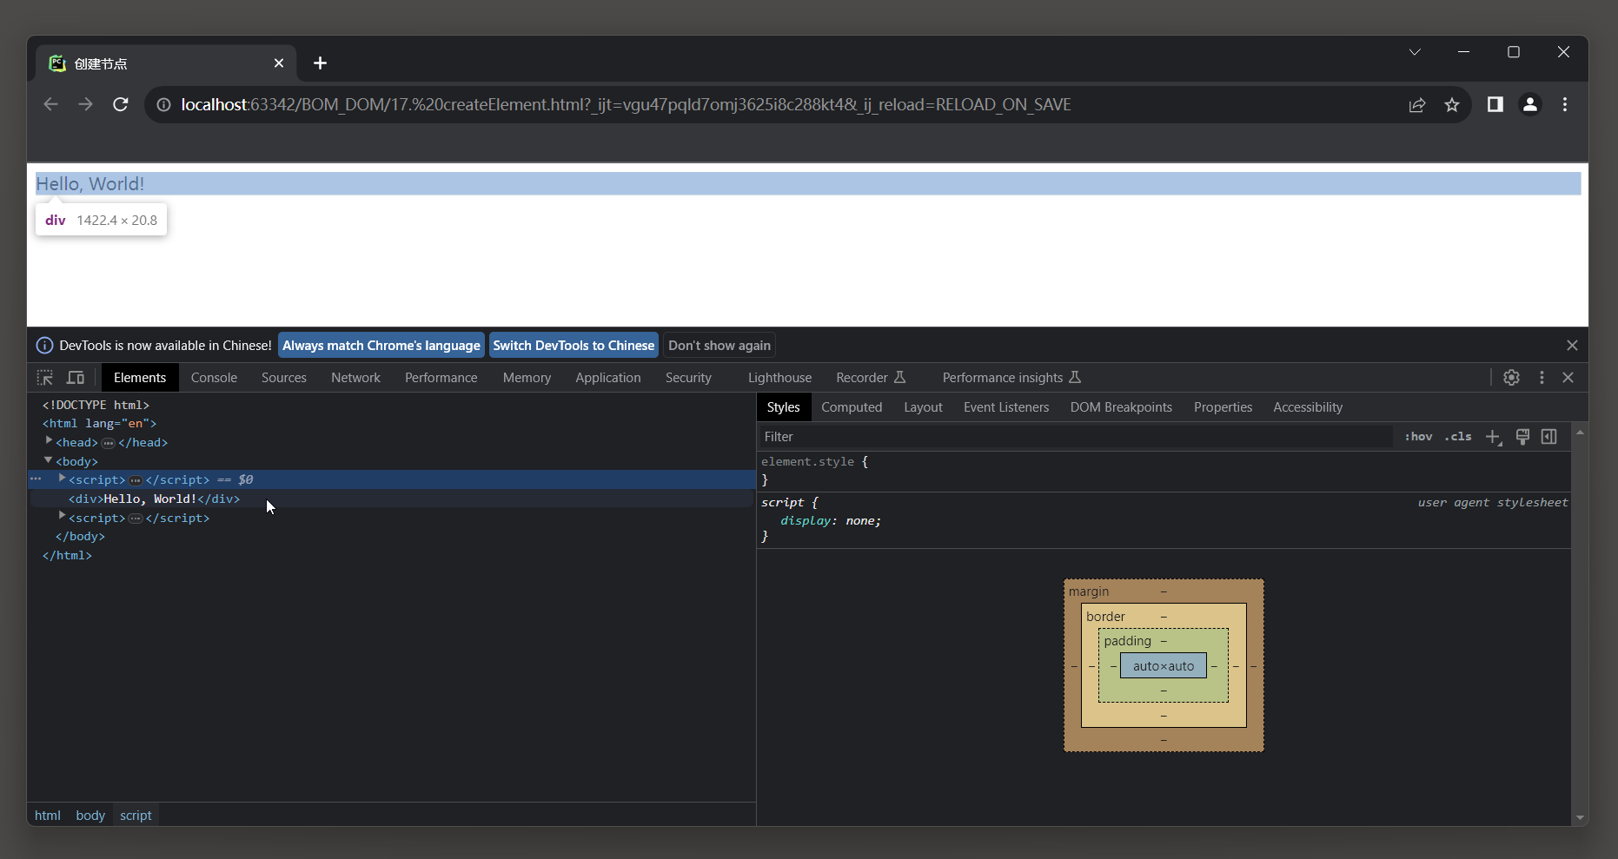Bookmark this tab with star icon
1618x859 pixels.
(x=1452, y=105)
